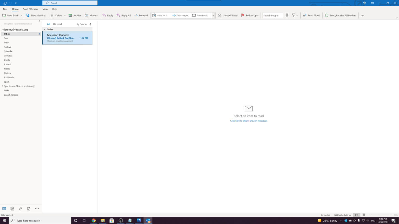This screenshot has height=224, width=399.
Task: Forward the selected email
Action: (141, 15)
